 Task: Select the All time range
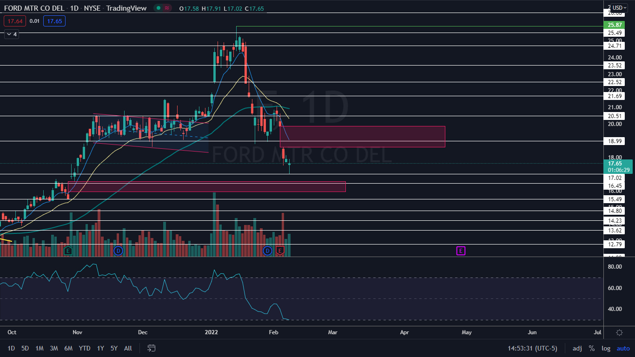(x=128, y=348)
